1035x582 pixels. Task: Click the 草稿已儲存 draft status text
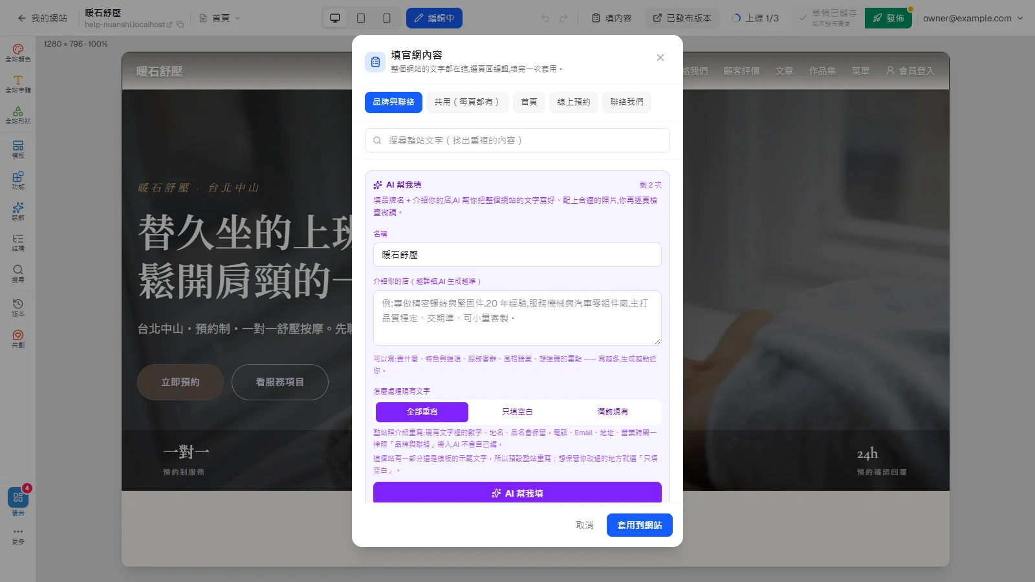tap(834, 13)
